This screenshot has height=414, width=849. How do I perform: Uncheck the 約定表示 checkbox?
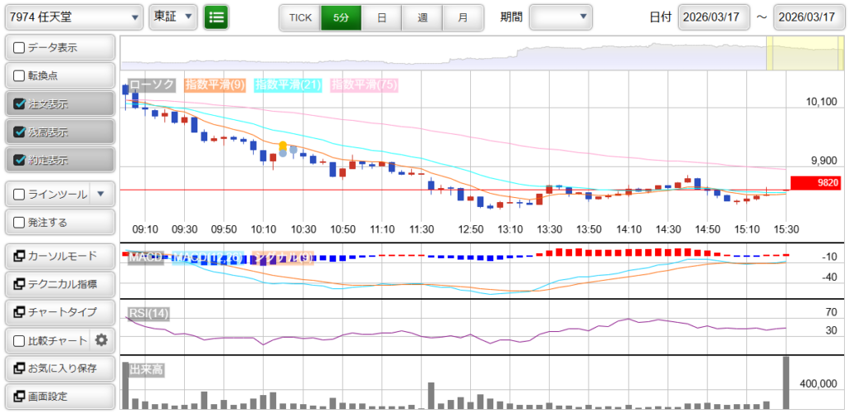tap(19, 160)
